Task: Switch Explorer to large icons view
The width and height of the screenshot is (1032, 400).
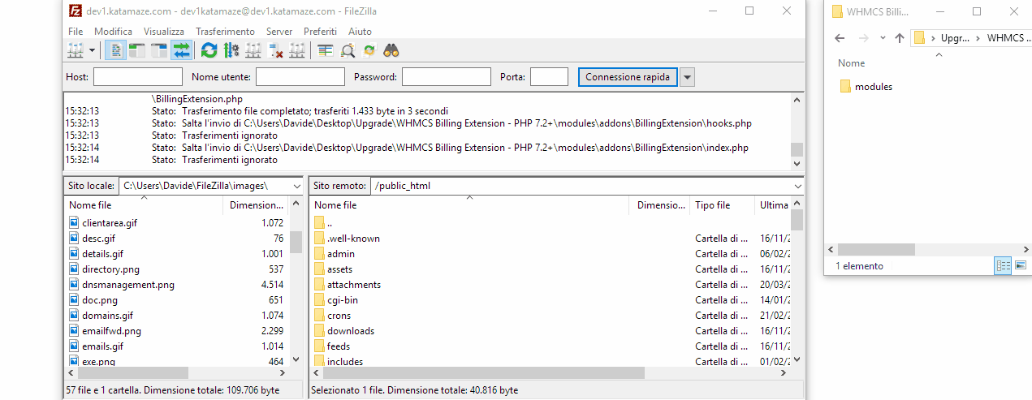Action: click(x=1021, y=265)
